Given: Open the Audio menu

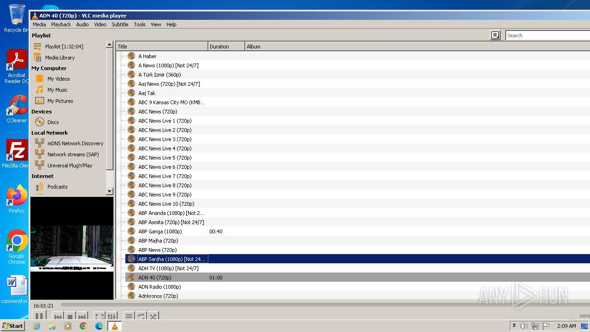Looking at the screenshot, I should point(83,24).
